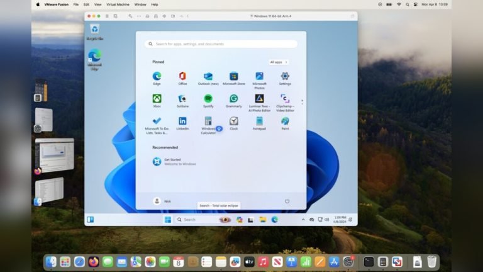Open the Trash in the Dock
Screen dimensions: 483x272
432,262
